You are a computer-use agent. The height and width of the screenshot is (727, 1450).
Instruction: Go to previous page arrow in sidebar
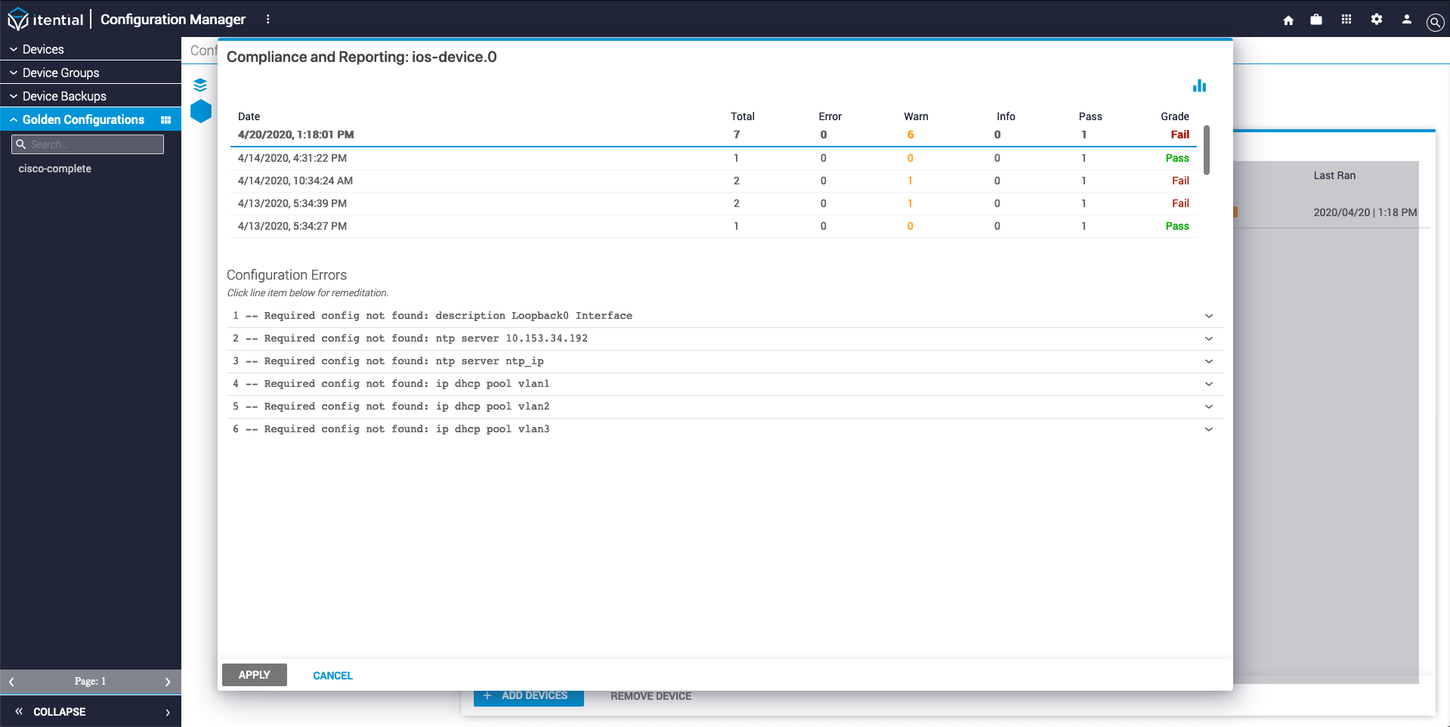coord(11,682)
